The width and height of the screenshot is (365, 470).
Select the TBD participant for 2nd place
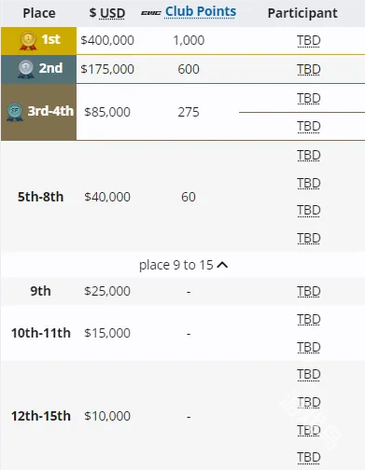pos(309,69)
